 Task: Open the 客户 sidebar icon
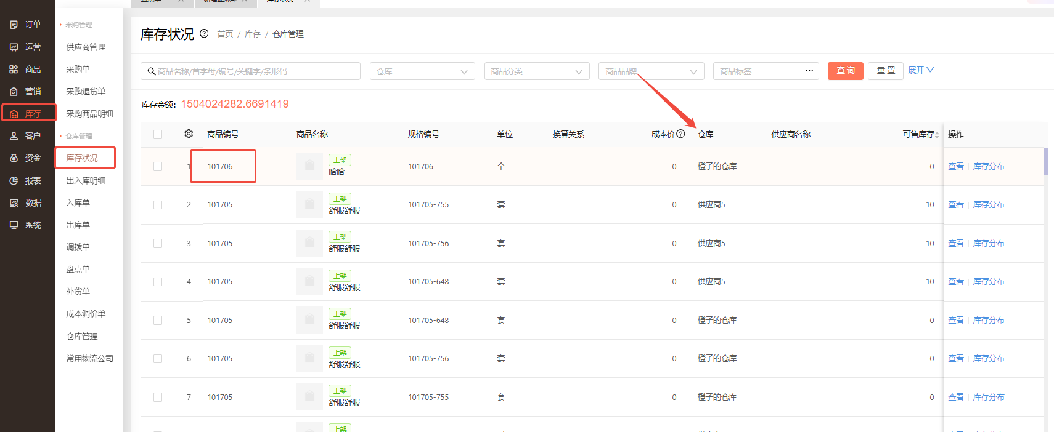[14, 136]
